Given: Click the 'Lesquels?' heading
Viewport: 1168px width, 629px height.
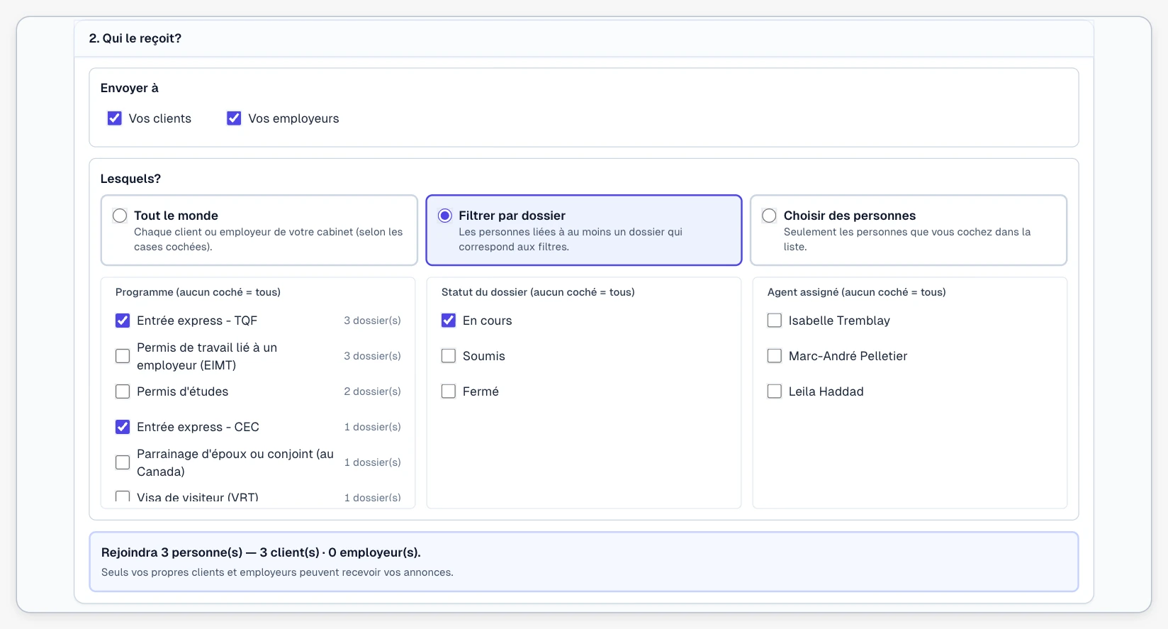Looking at the screenshot, I should (130, 179).
